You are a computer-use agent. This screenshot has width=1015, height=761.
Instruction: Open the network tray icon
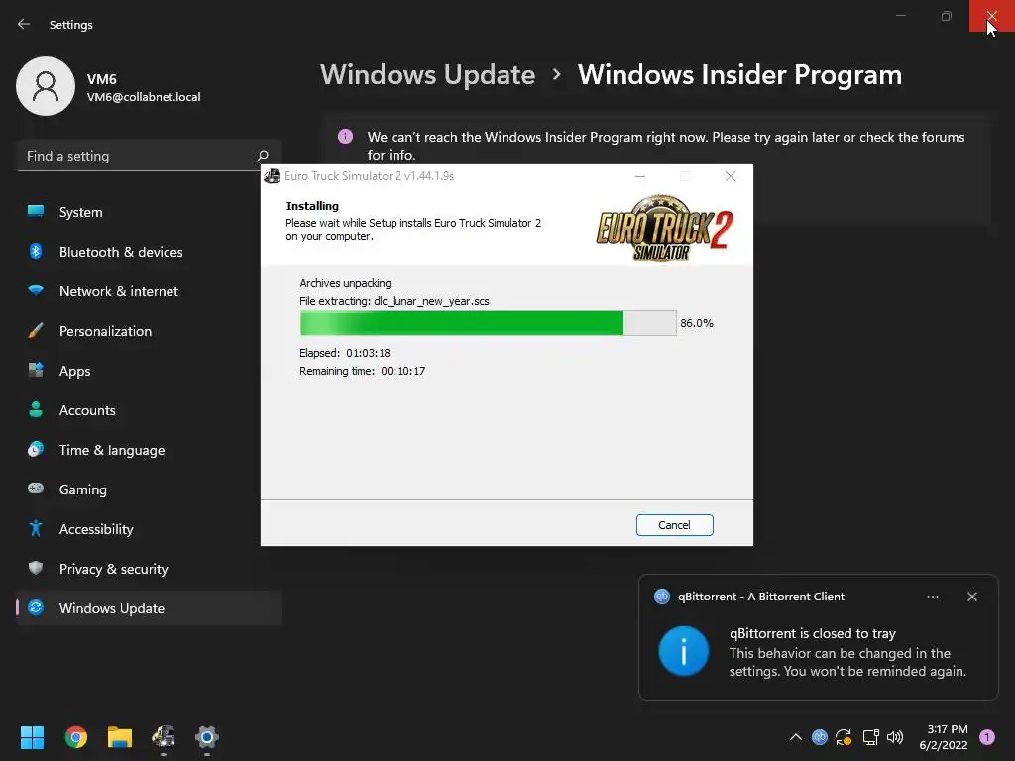(x=870, y=737)
